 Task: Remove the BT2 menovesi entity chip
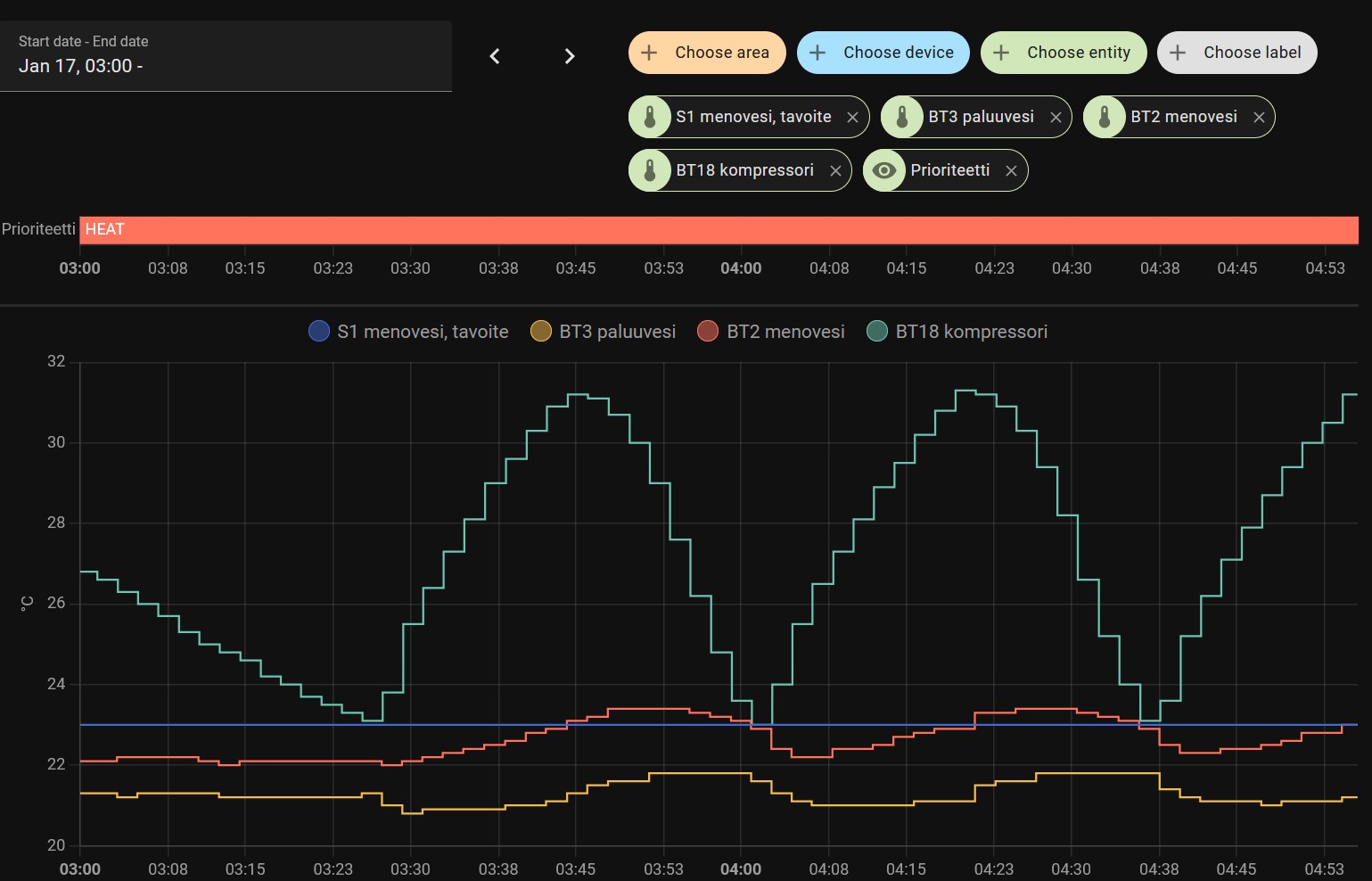[x=1259, y=118]
